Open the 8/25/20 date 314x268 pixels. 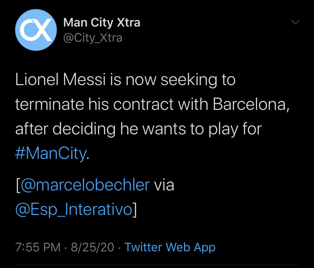[93, 247]
